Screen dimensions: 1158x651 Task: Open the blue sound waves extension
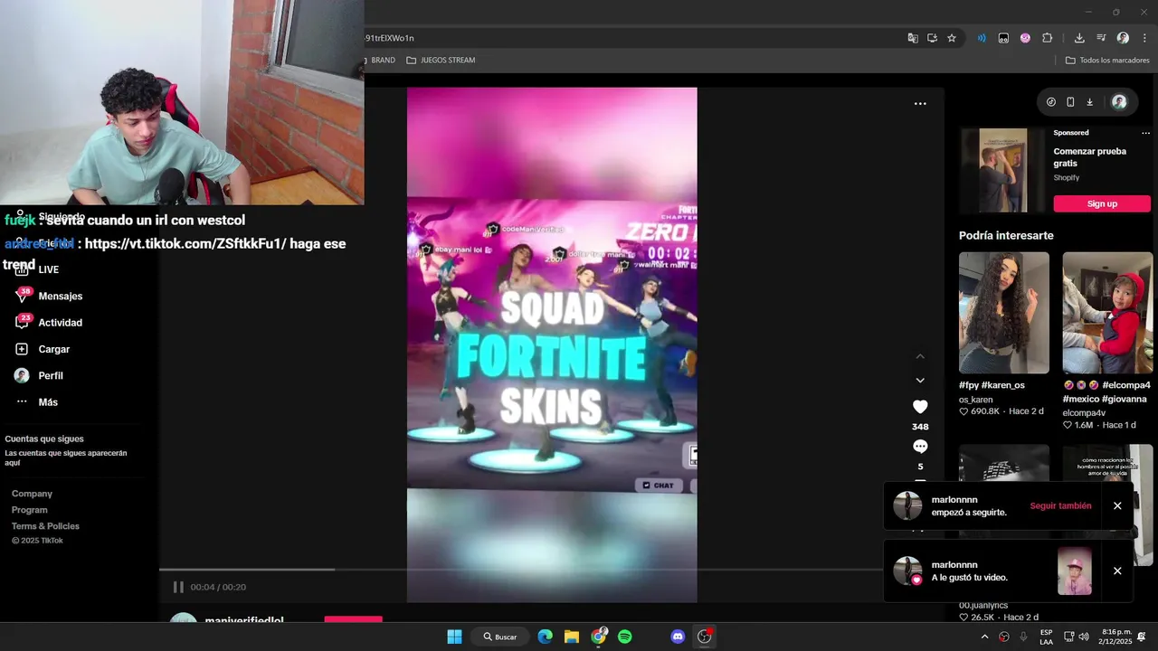(x=982, y=38)
